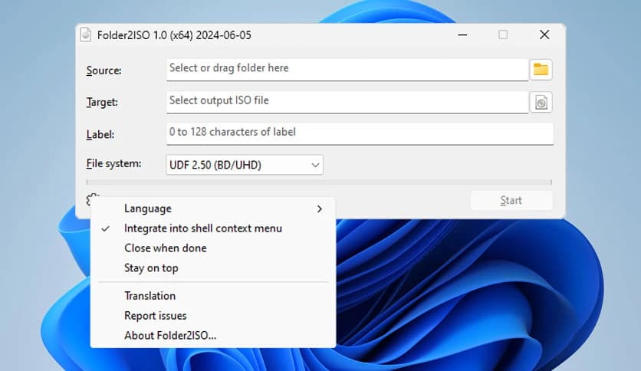This screenshot has width=641, height=371.
Task: Click the Target: label
Action: click(x=102, y=102)
